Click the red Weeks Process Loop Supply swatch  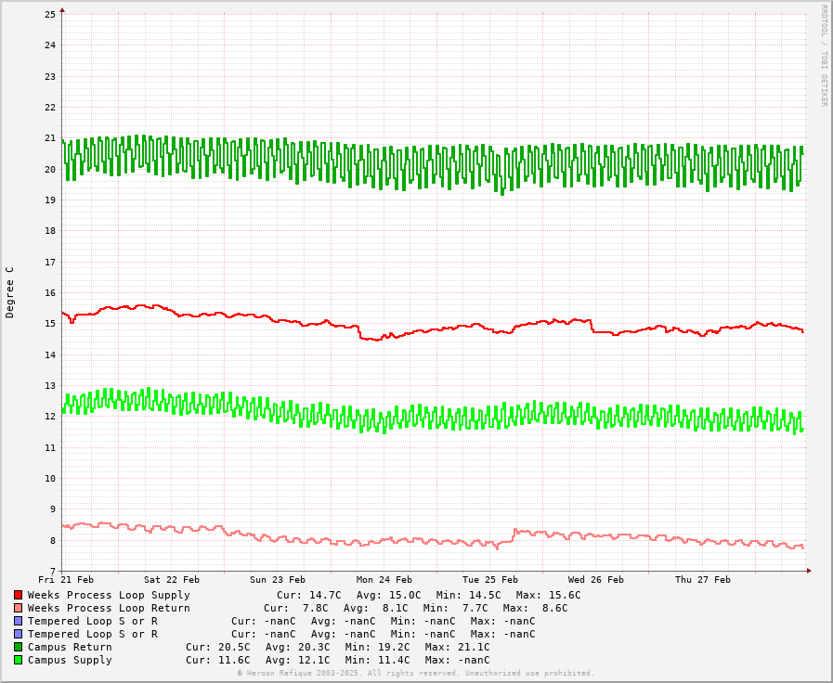coord(18,595)
